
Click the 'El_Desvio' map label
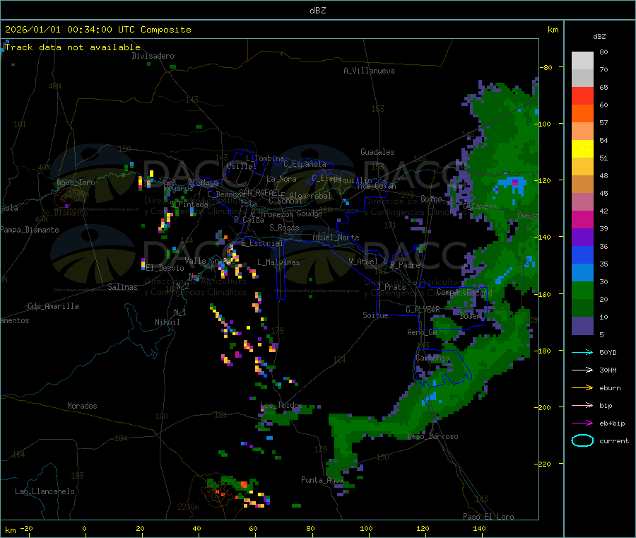[x=165, y=268]
